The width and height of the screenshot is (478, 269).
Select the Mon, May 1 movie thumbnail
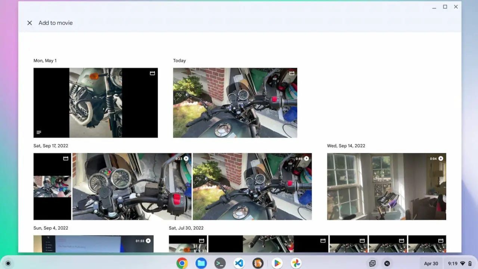pyautogui.click(x=96, y=103)
